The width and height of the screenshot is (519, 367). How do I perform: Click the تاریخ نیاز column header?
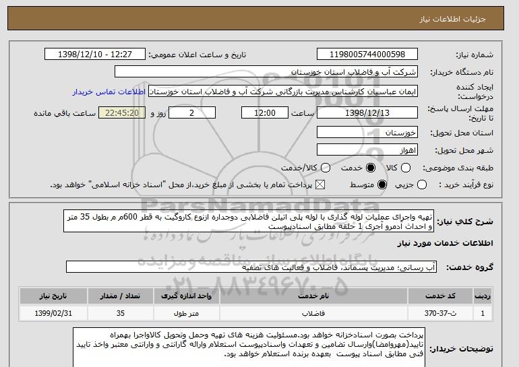click(53, 296)
